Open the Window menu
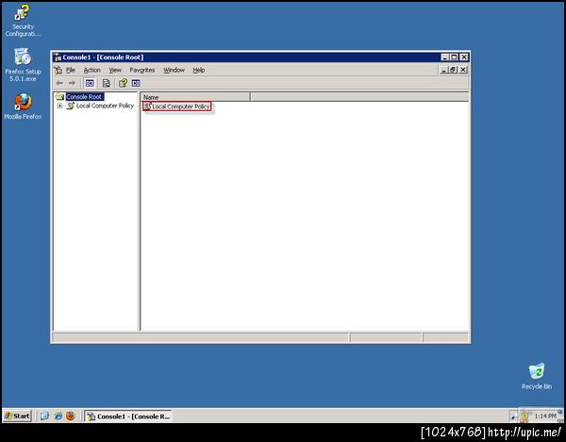The width and height of the screenshot is (566, 442). pyautogui.click(x=174, y=70)
